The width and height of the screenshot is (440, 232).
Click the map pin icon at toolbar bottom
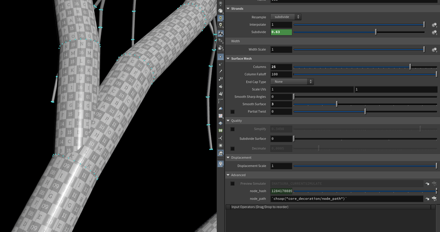tap(220, 164)
